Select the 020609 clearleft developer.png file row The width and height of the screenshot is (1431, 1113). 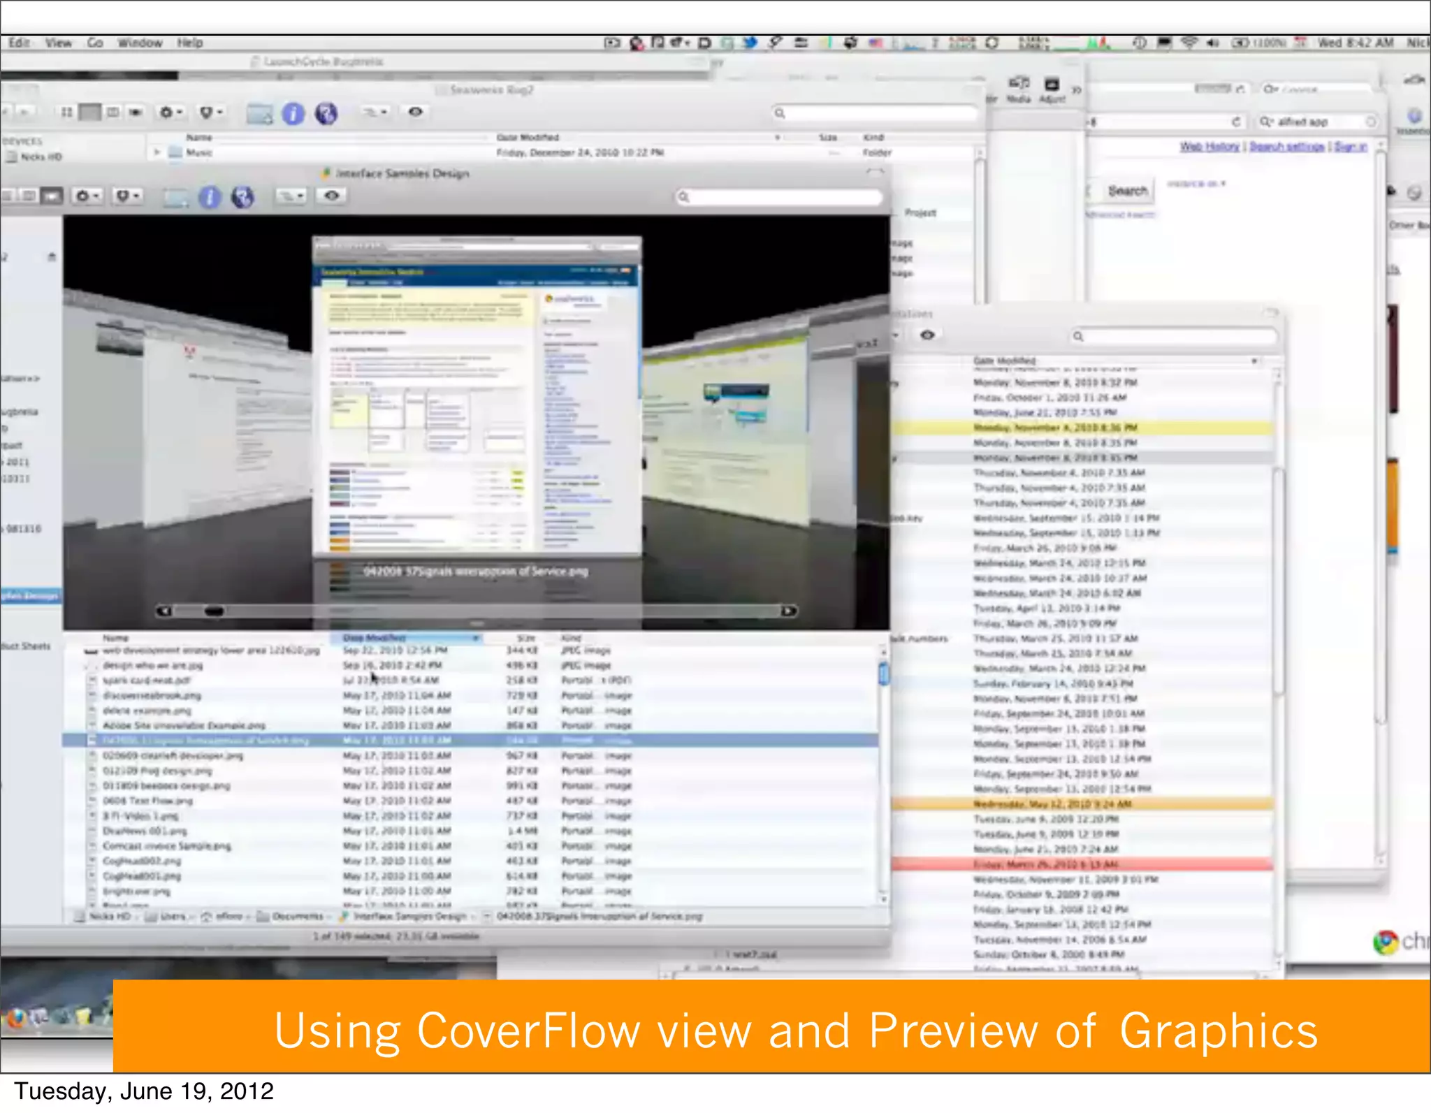[173, 756]
